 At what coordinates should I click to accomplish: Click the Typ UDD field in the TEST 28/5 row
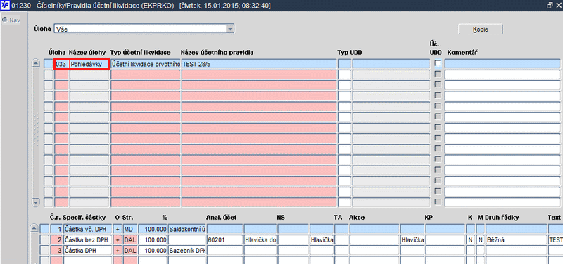tap(345, 64)
